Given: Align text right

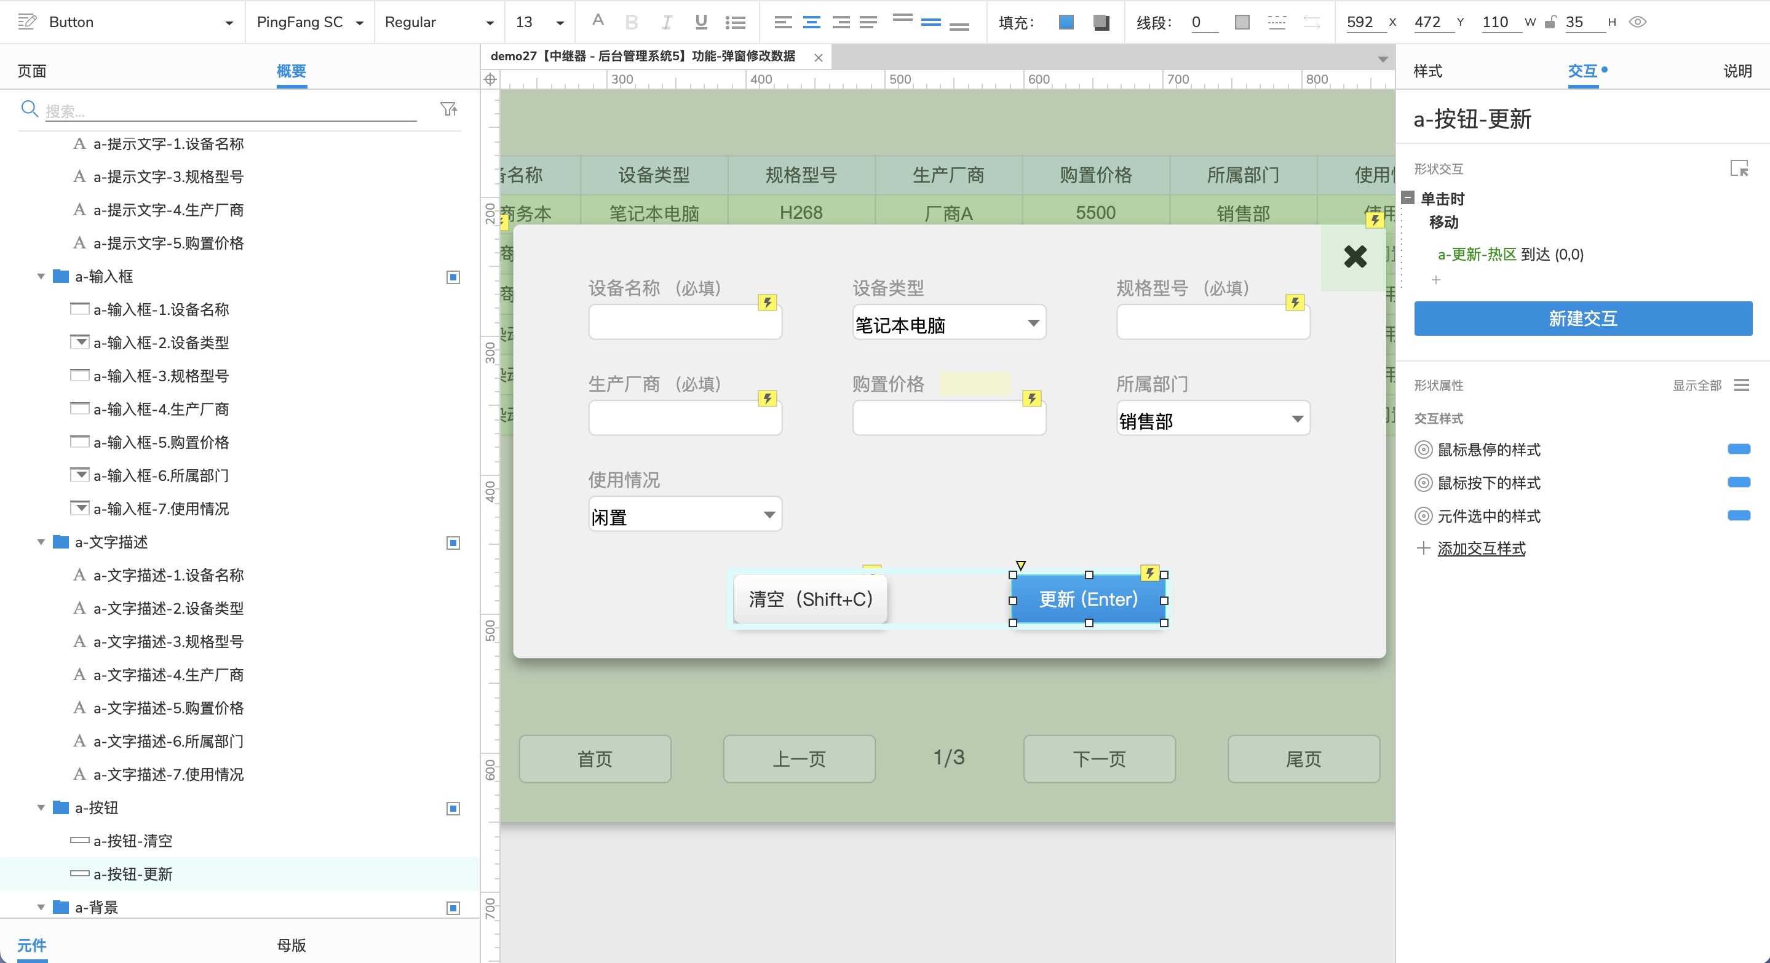Looking at the screenshot, I should click(x=840, y=22).
